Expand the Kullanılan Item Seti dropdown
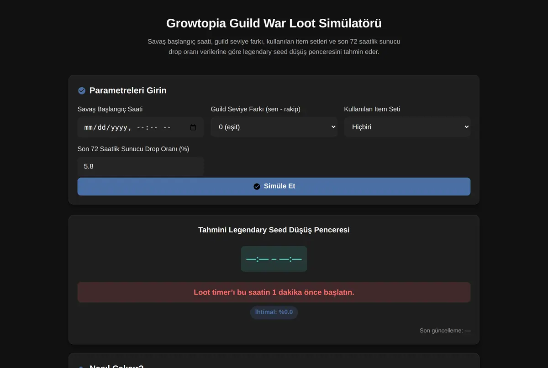 pos(407,127)
